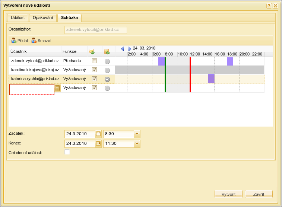The width and height of the screenshot is (282, 207).
Task: Switch to the Událost tab
Action: (18, 17)
